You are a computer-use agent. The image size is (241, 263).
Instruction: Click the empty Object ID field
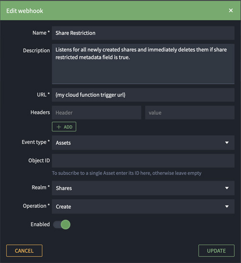(143, 161)
